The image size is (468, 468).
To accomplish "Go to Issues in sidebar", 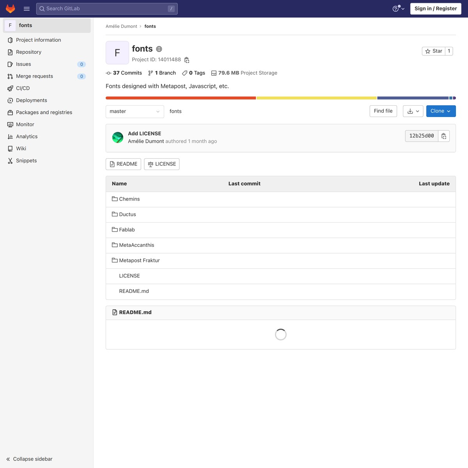I will (23, 64).
